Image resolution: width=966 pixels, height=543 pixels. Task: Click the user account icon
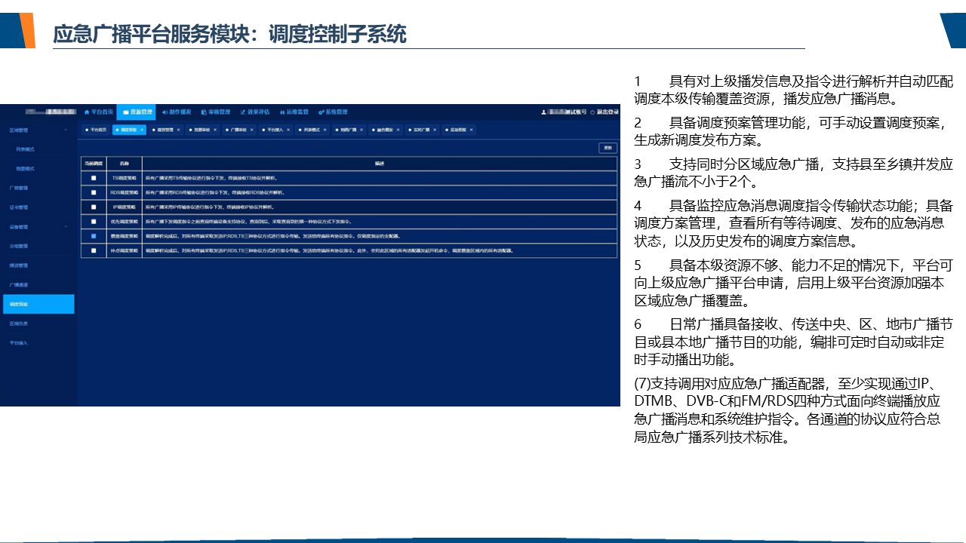click(x=543, y=112)
